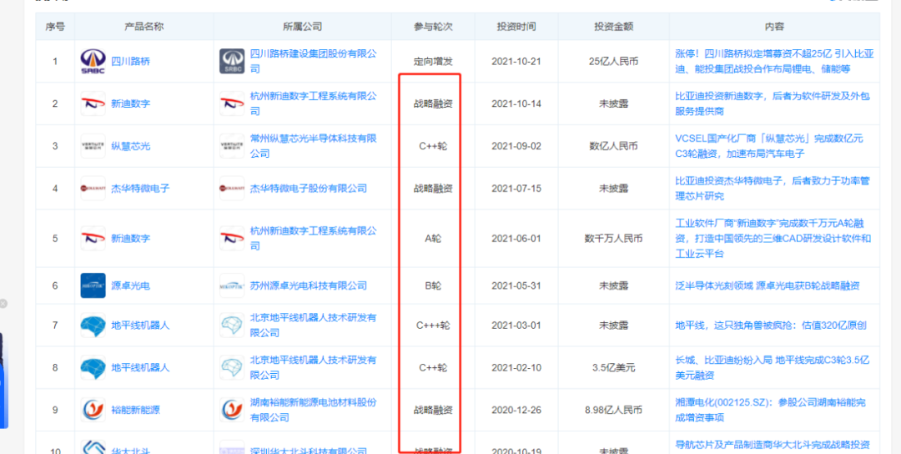Click the 北京地平线 company logo in row 8
This screenshot has width=901, height=454.
232,368
